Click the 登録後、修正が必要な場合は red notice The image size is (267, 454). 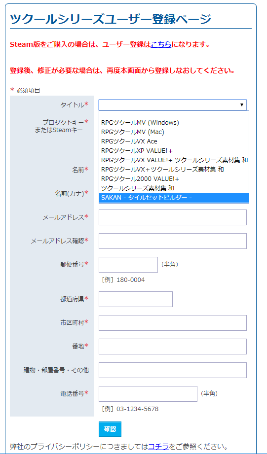click(x=122, y=70)
